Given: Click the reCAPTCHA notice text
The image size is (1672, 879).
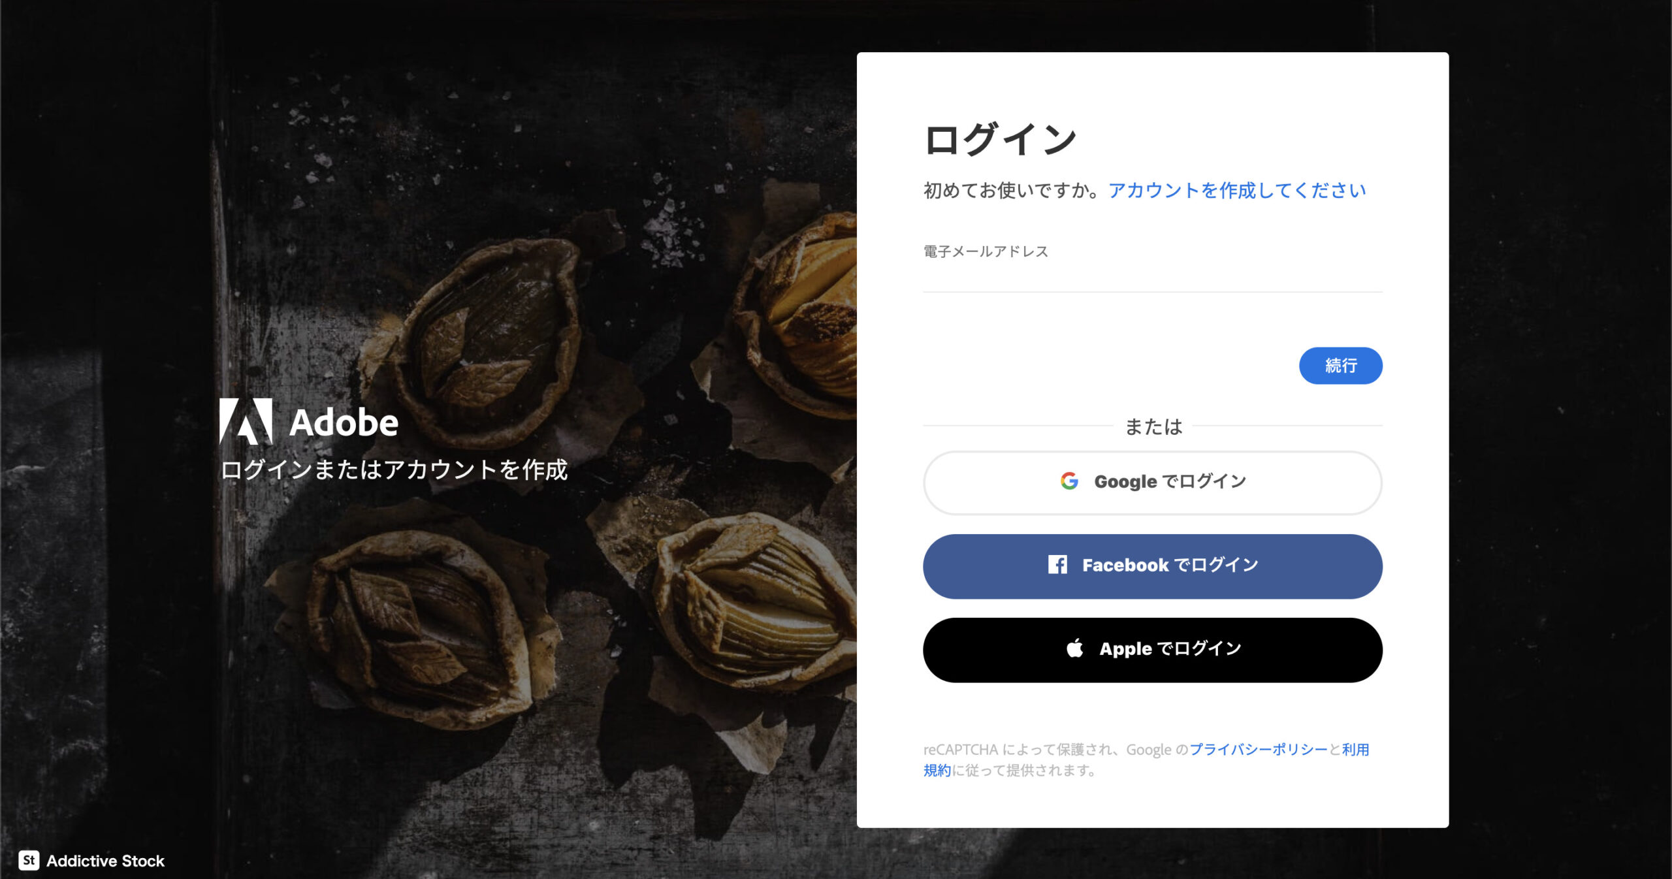Looking at the screenshot, I should click(1146, 759).
